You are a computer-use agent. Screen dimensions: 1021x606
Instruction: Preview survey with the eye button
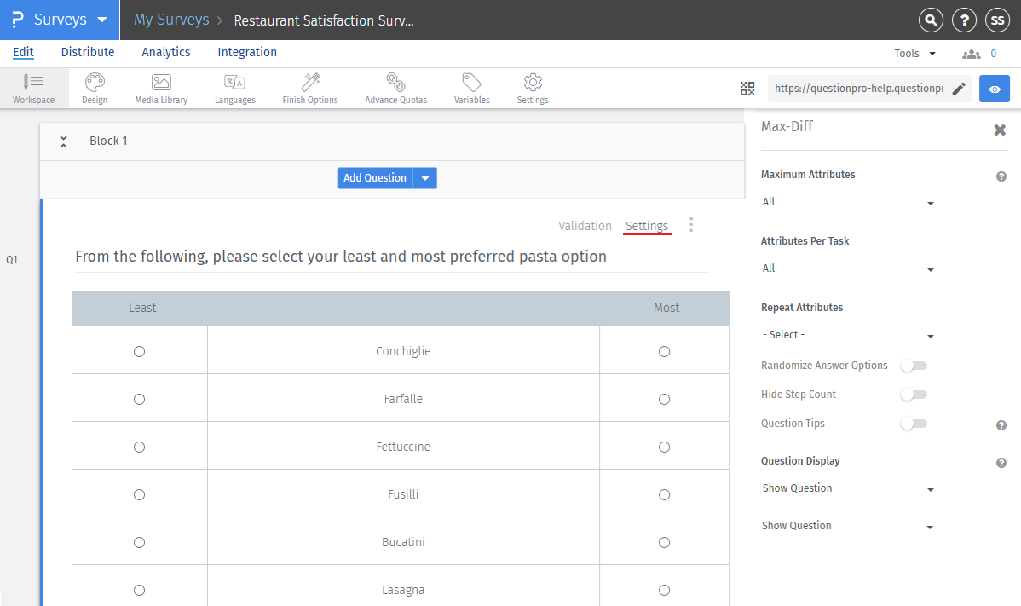click(x=994, y=89)
